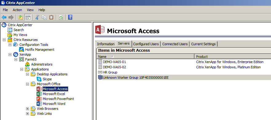Viewport: 271px width, 120px height.
Task: Toggle the Show/Hide console tree icon
Action: pos(28,17)
